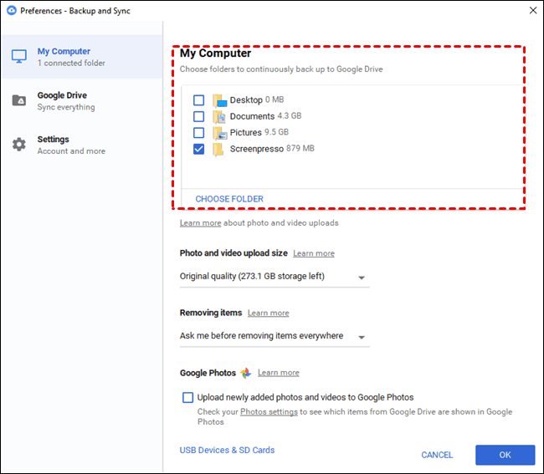Image resolution: width=544 pixels, height=474 pixels.
Task: Open the Original quality upload size dropdown
Action: point(274,277)
